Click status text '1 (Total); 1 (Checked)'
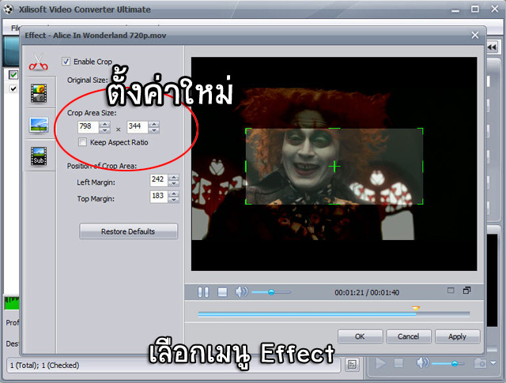The image size is (506, 383). pos(44,366)
